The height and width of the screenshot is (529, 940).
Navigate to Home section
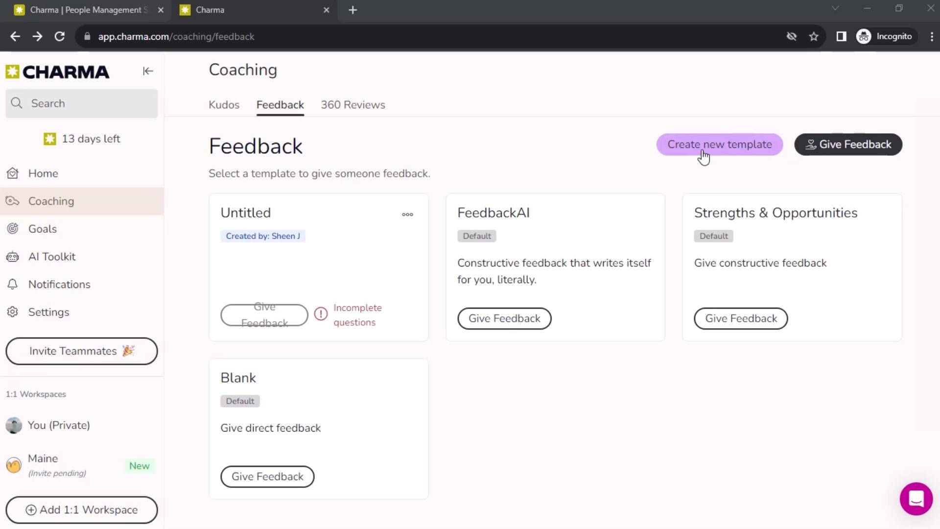click(x=43, y=173)
